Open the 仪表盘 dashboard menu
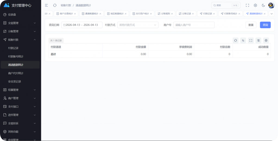The width and height of the screenshot is (278, 141). (20, 15)
